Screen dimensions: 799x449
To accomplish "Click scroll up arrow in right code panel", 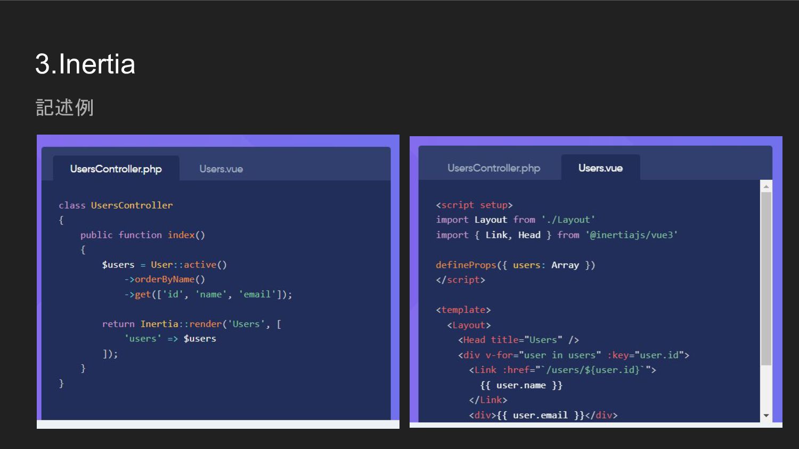I will [766, 187].
